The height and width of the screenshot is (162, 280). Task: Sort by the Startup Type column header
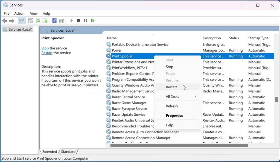coord(258,38)
